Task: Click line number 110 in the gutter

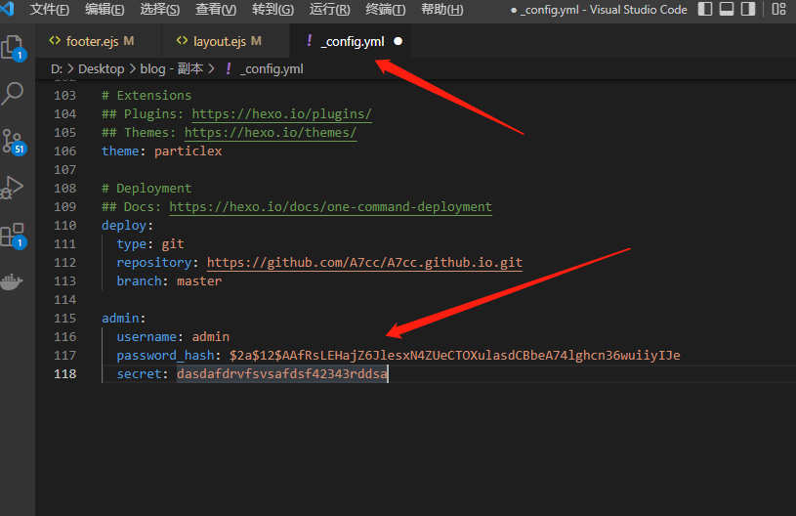Action: [x=65, y=226]
